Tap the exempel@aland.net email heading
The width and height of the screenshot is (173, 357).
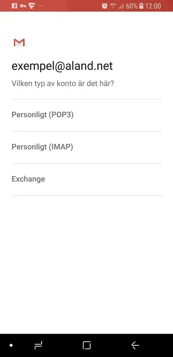(x=62, y=66)
